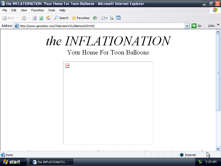This screenshot has width=221, height=166.
Task: Click the broken image placeholder icon
Action: tap(67, 66)
